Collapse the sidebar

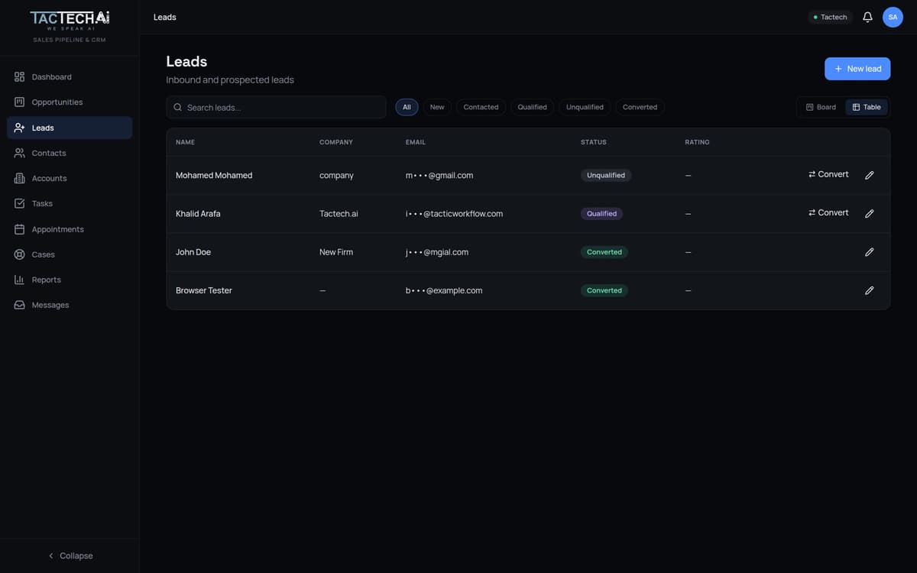pyautogui.click(x=70, y=555)
